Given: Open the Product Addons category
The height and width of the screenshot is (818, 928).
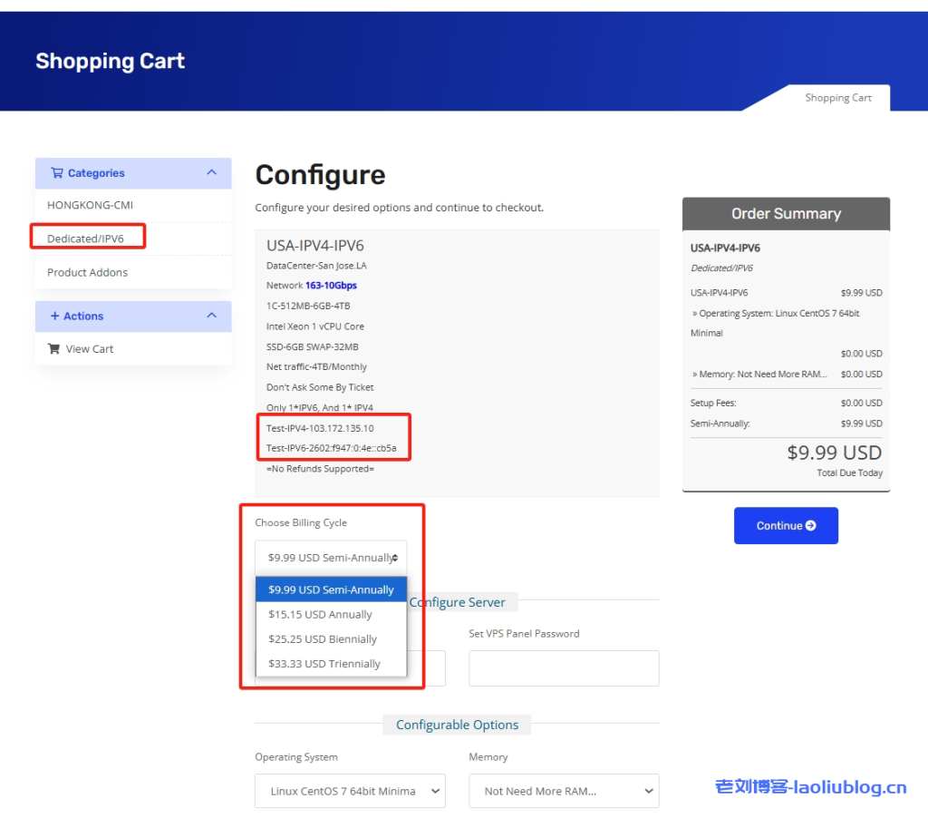Looking at the screenshot, I should tap(87, 270).
